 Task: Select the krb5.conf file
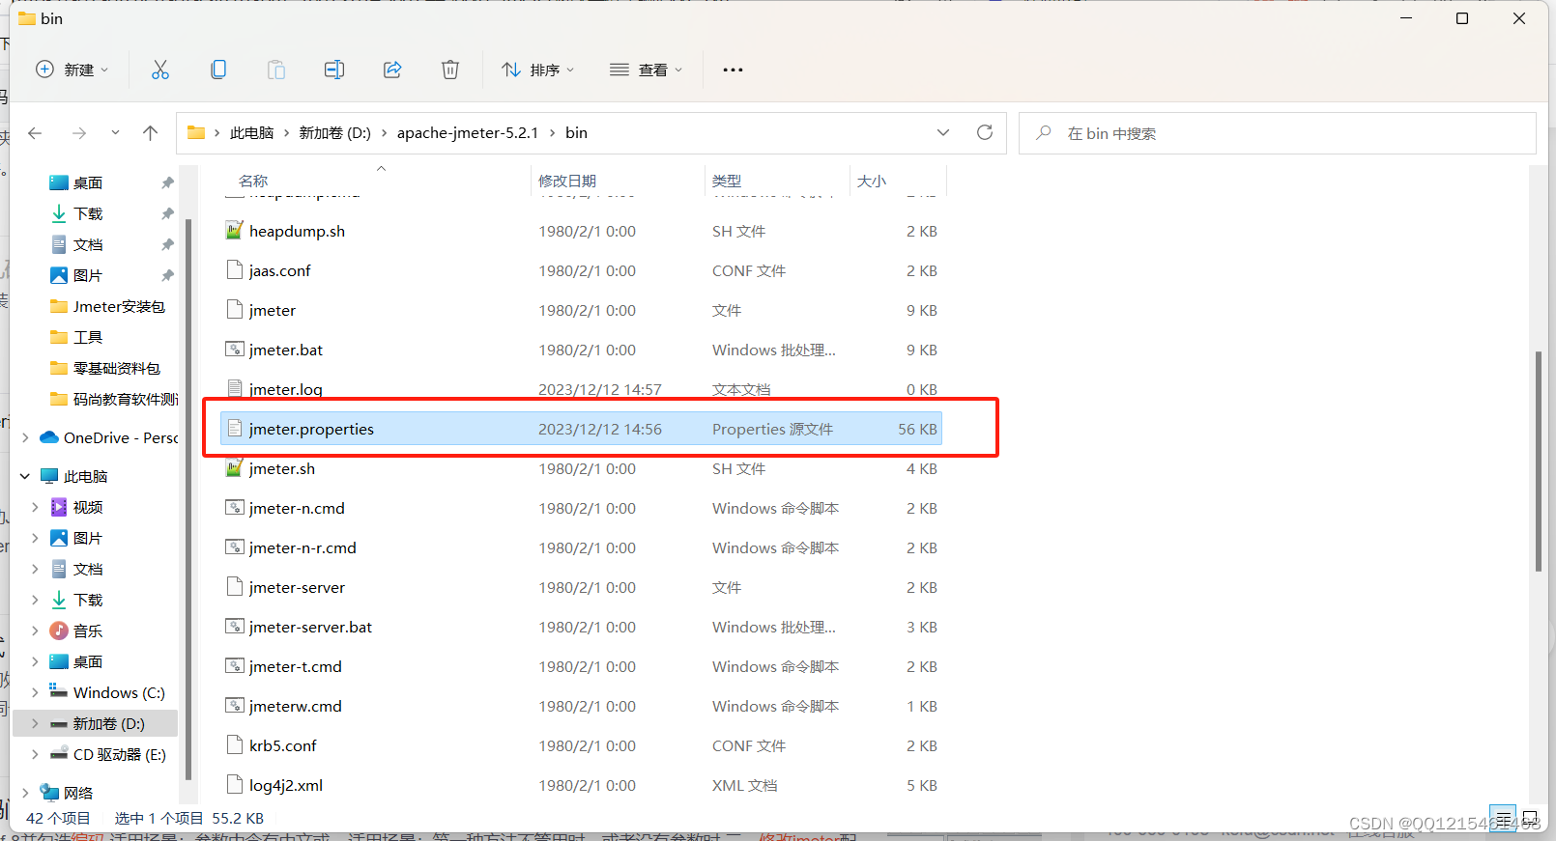click(582, 745)
